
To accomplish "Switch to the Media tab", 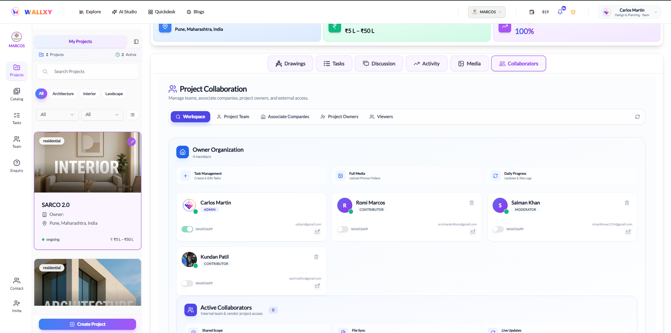I will (469, 64).
